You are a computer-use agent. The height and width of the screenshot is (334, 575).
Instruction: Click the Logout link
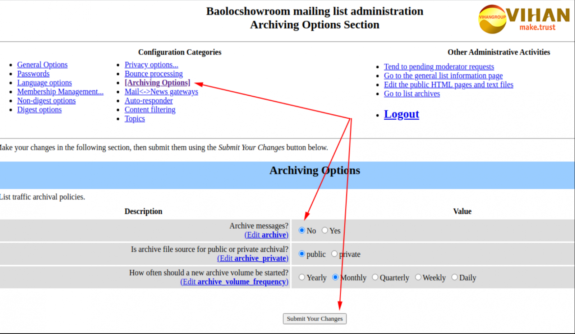tap(401, 114)
